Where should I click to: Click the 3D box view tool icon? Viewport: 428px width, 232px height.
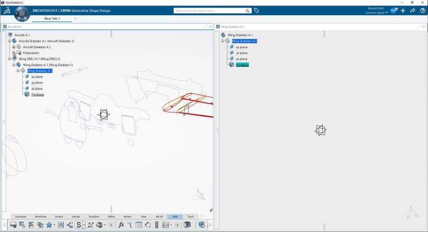click(187, 225)
